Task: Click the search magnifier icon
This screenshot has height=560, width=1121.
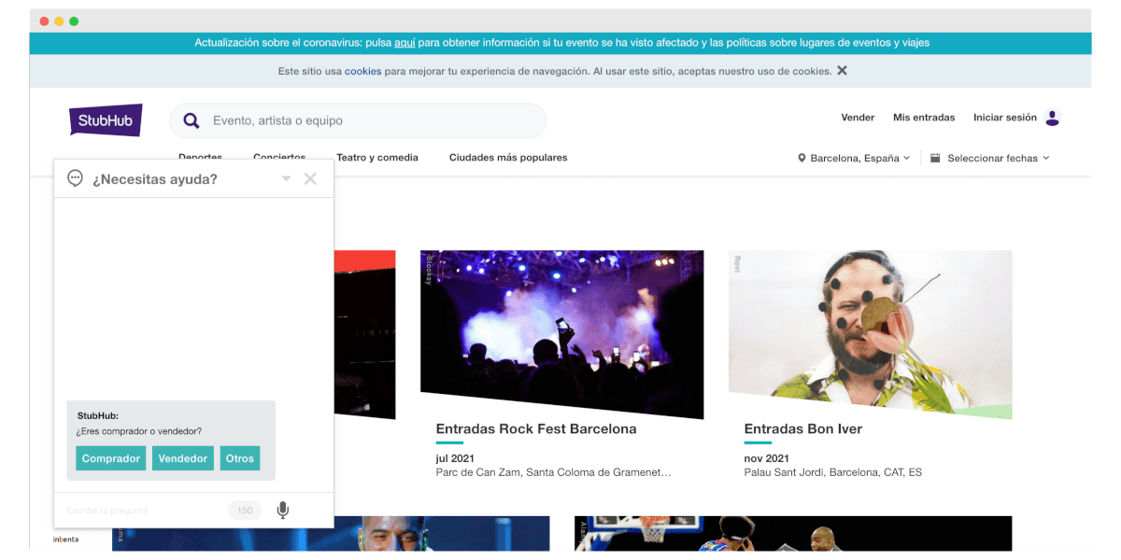Action: (x=192, y=120)
